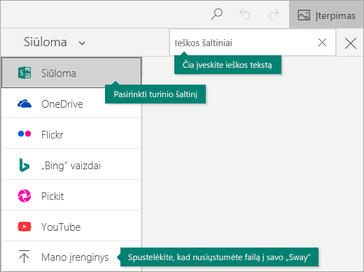Click the red YouTube play icon

pos(24,227)
